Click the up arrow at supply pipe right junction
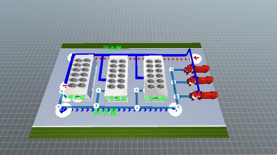 click(x=179, y=108)
